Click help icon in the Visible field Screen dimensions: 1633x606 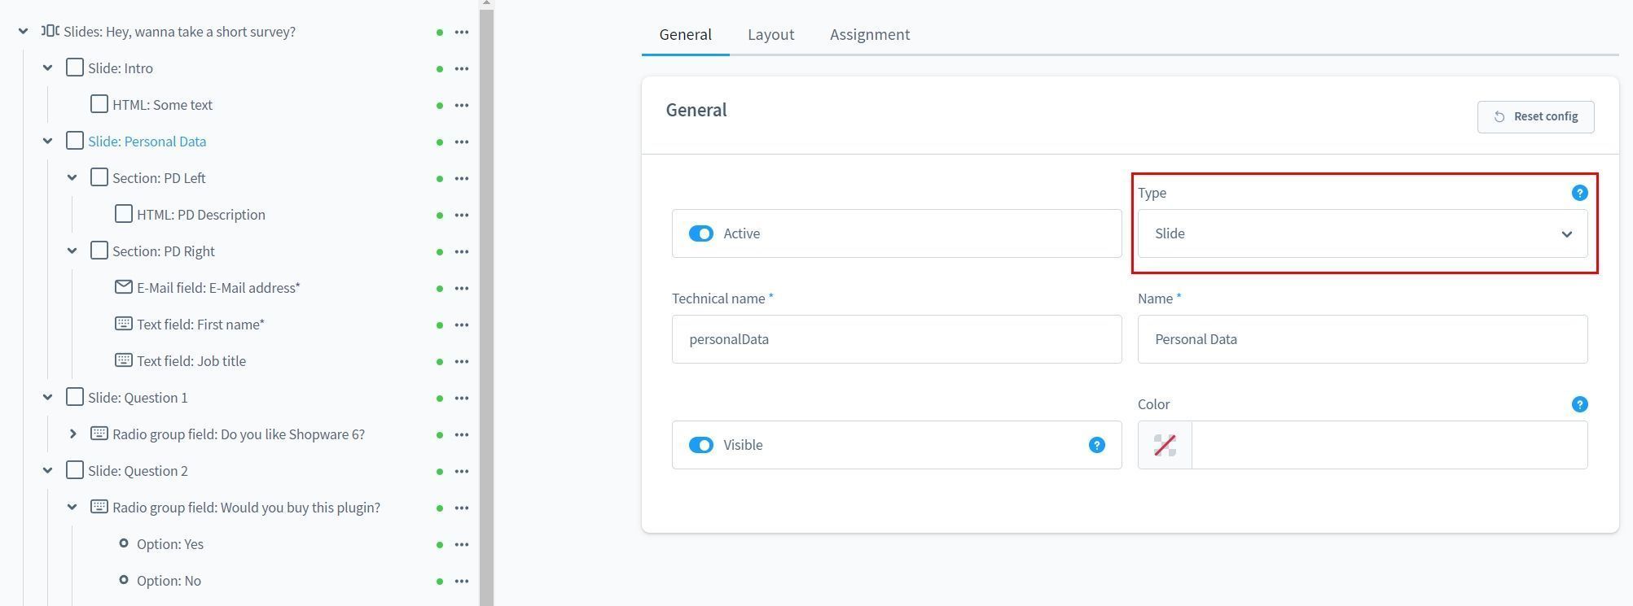click(x=1096, y=445)
